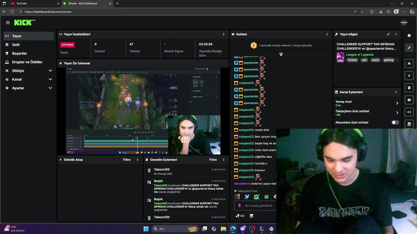Viewport: 417px width, 234px height.
Task: Click the YAYINDA live badge
Action: (x=67, y=45)
